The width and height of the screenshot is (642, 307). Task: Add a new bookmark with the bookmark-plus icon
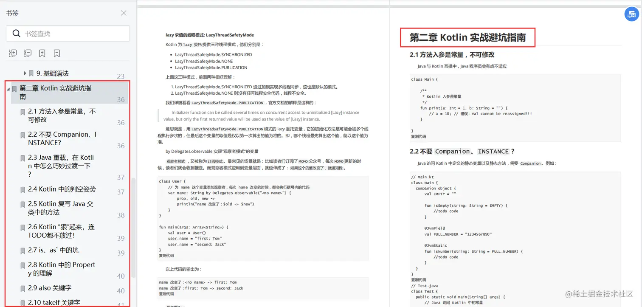point(42,53)
